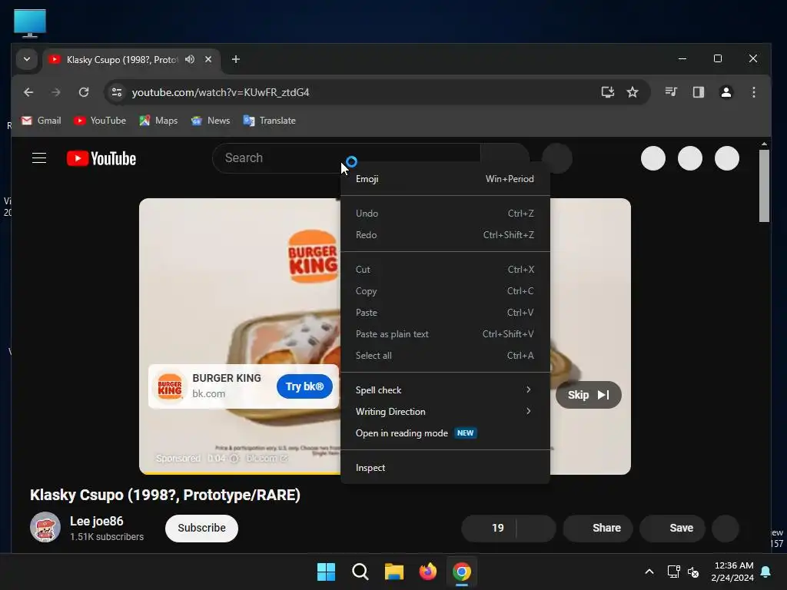
Task: Open Chrome profile avatar
Action: [726, 92]
